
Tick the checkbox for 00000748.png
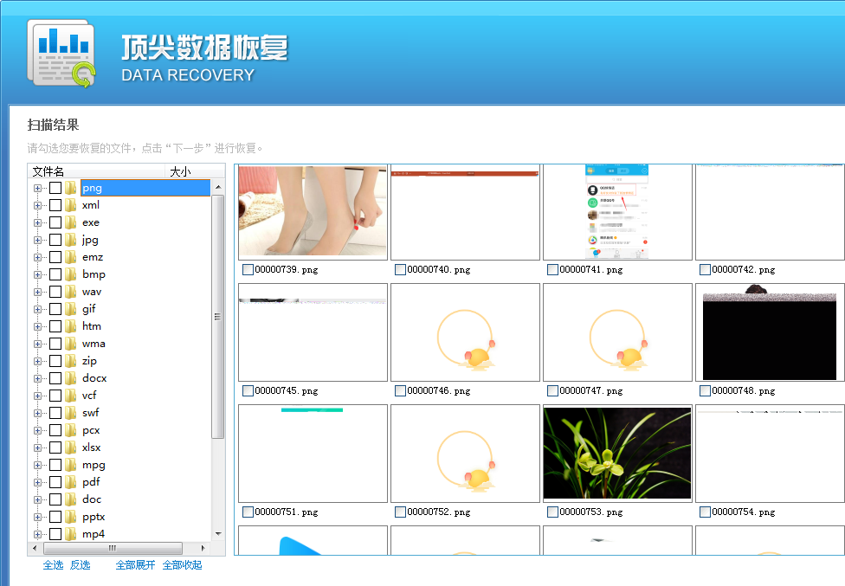(x=705, y=390)
